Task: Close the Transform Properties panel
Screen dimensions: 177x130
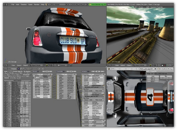Action: 147,7
